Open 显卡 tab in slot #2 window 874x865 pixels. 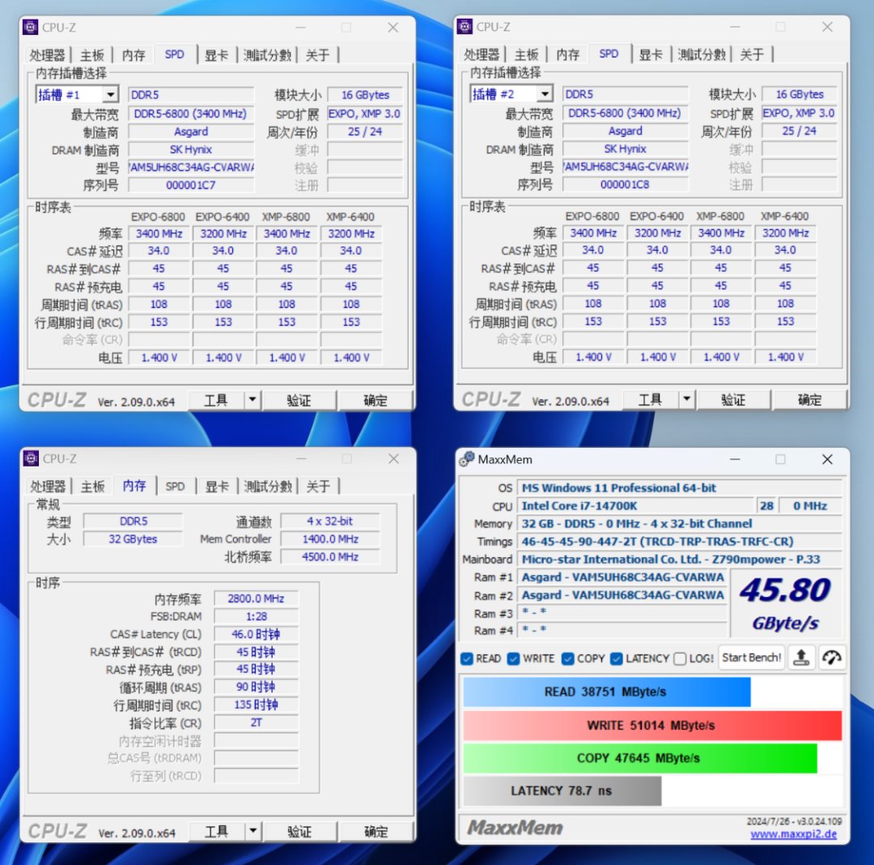click(651, 54)
